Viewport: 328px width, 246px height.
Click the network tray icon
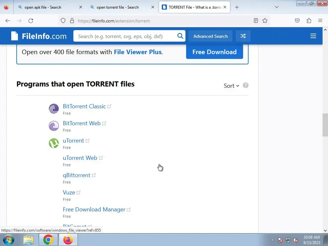tap(288, 240)
